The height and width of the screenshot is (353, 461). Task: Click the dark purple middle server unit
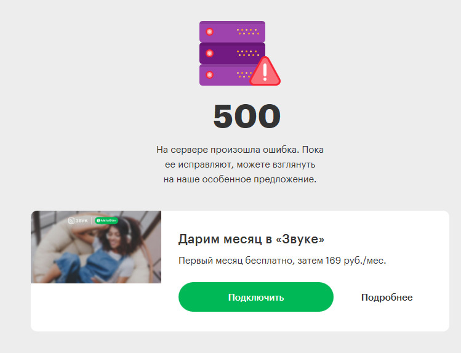click(232, 53)
